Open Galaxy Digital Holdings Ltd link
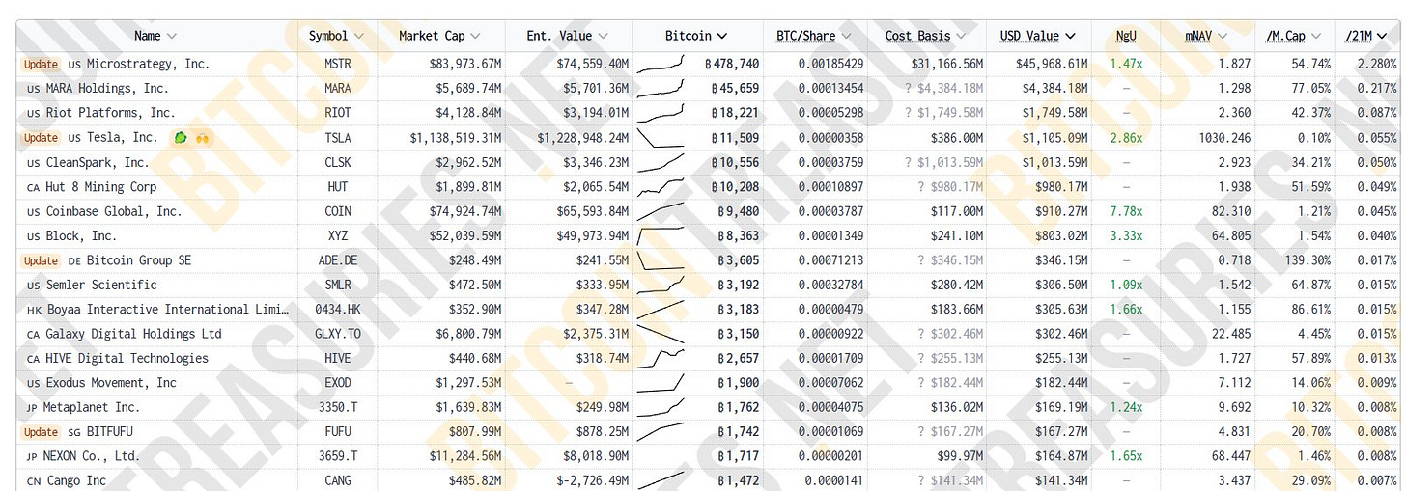 [x=134, y=334]
